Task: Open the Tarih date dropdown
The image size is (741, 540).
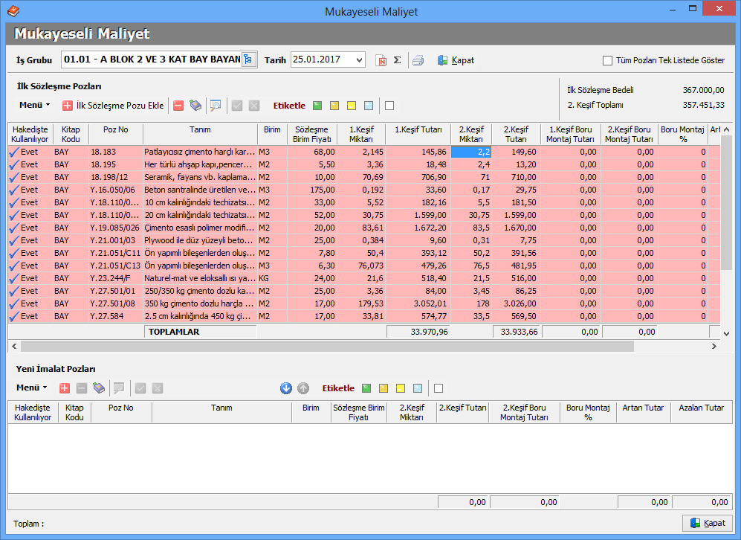Action: point(360,60)
